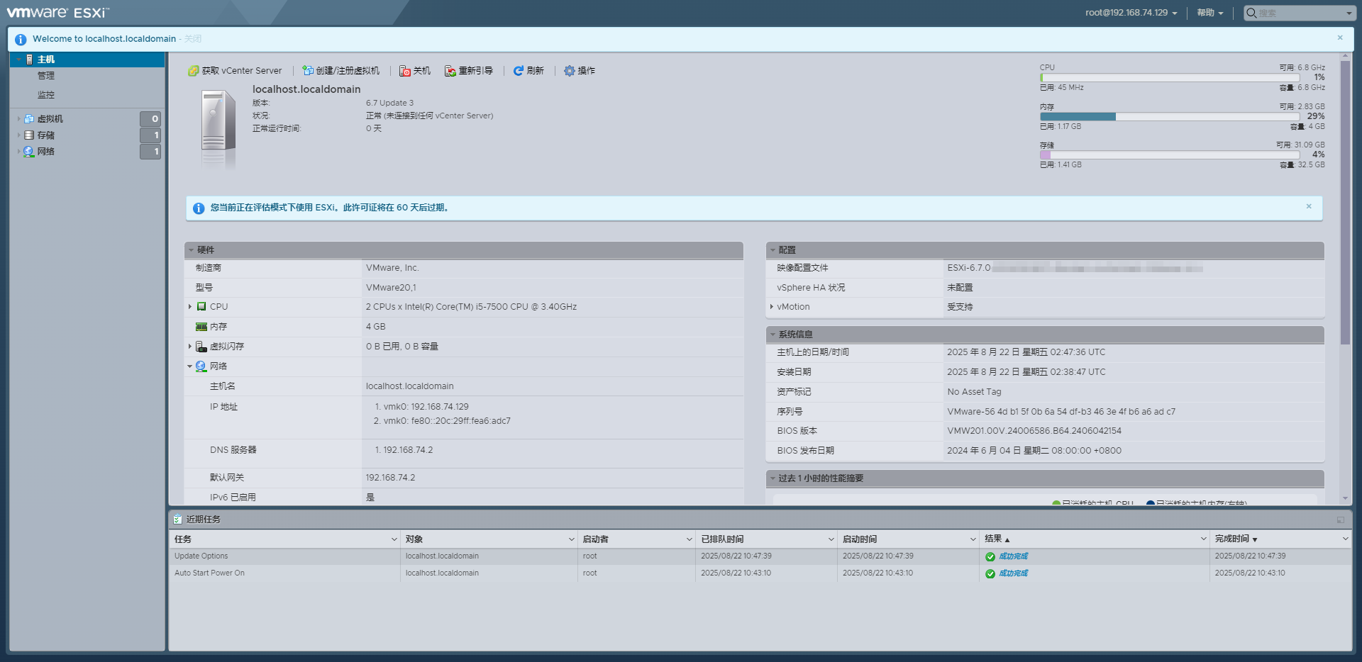Select the 存储 icon in sidebar
This screenshot has height=662, width=1362.
point(29,135)
